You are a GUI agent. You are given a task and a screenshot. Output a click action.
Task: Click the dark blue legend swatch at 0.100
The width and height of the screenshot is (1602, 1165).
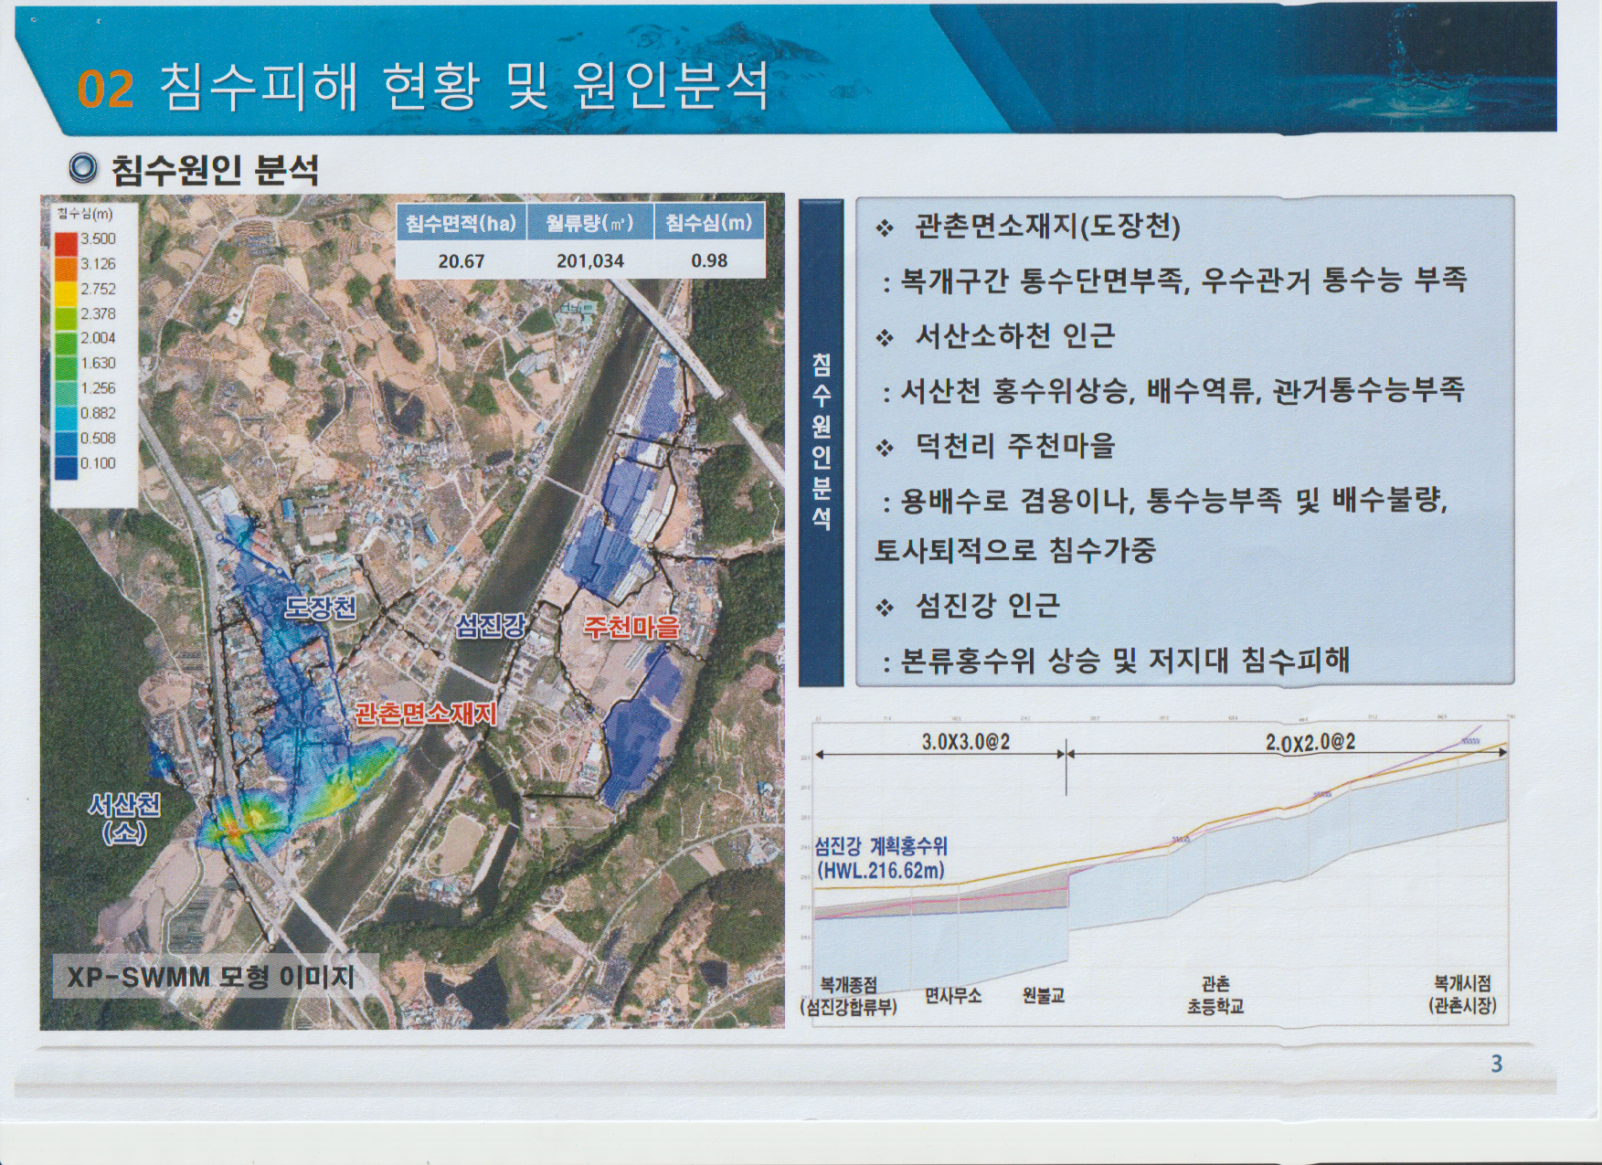point(66,468)
